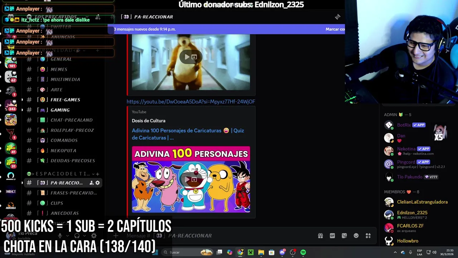The width and height of the screenshot is (458, 258).
Task: Open the emoji picker icon
Action: (356, 235)
